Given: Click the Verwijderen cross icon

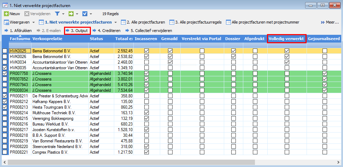Looking at the screenshot, I should 27,14.
